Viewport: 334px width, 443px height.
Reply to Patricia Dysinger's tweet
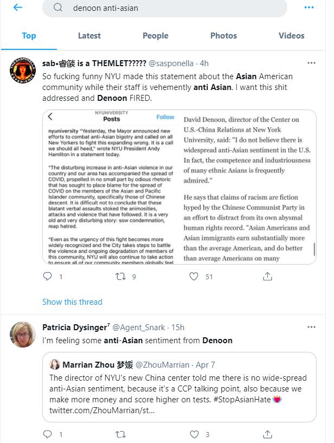[47, 434]
